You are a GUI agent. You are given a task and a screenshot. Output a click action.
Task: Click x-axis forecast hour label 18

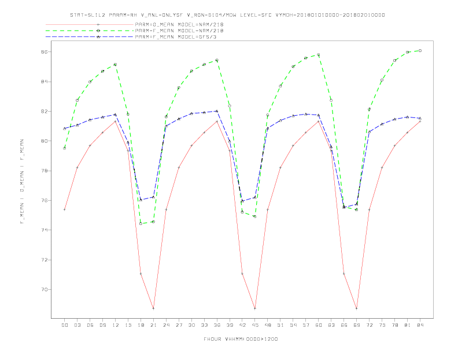click(141, 325)
